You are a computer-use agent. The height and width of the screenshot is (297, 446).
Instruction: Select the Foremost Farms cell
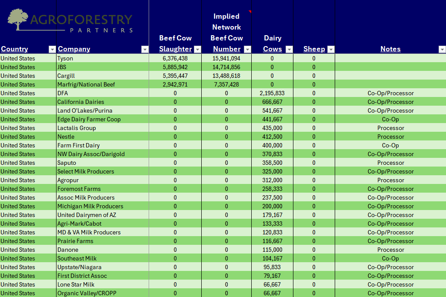pyautogui.click(x=103, y=189)
